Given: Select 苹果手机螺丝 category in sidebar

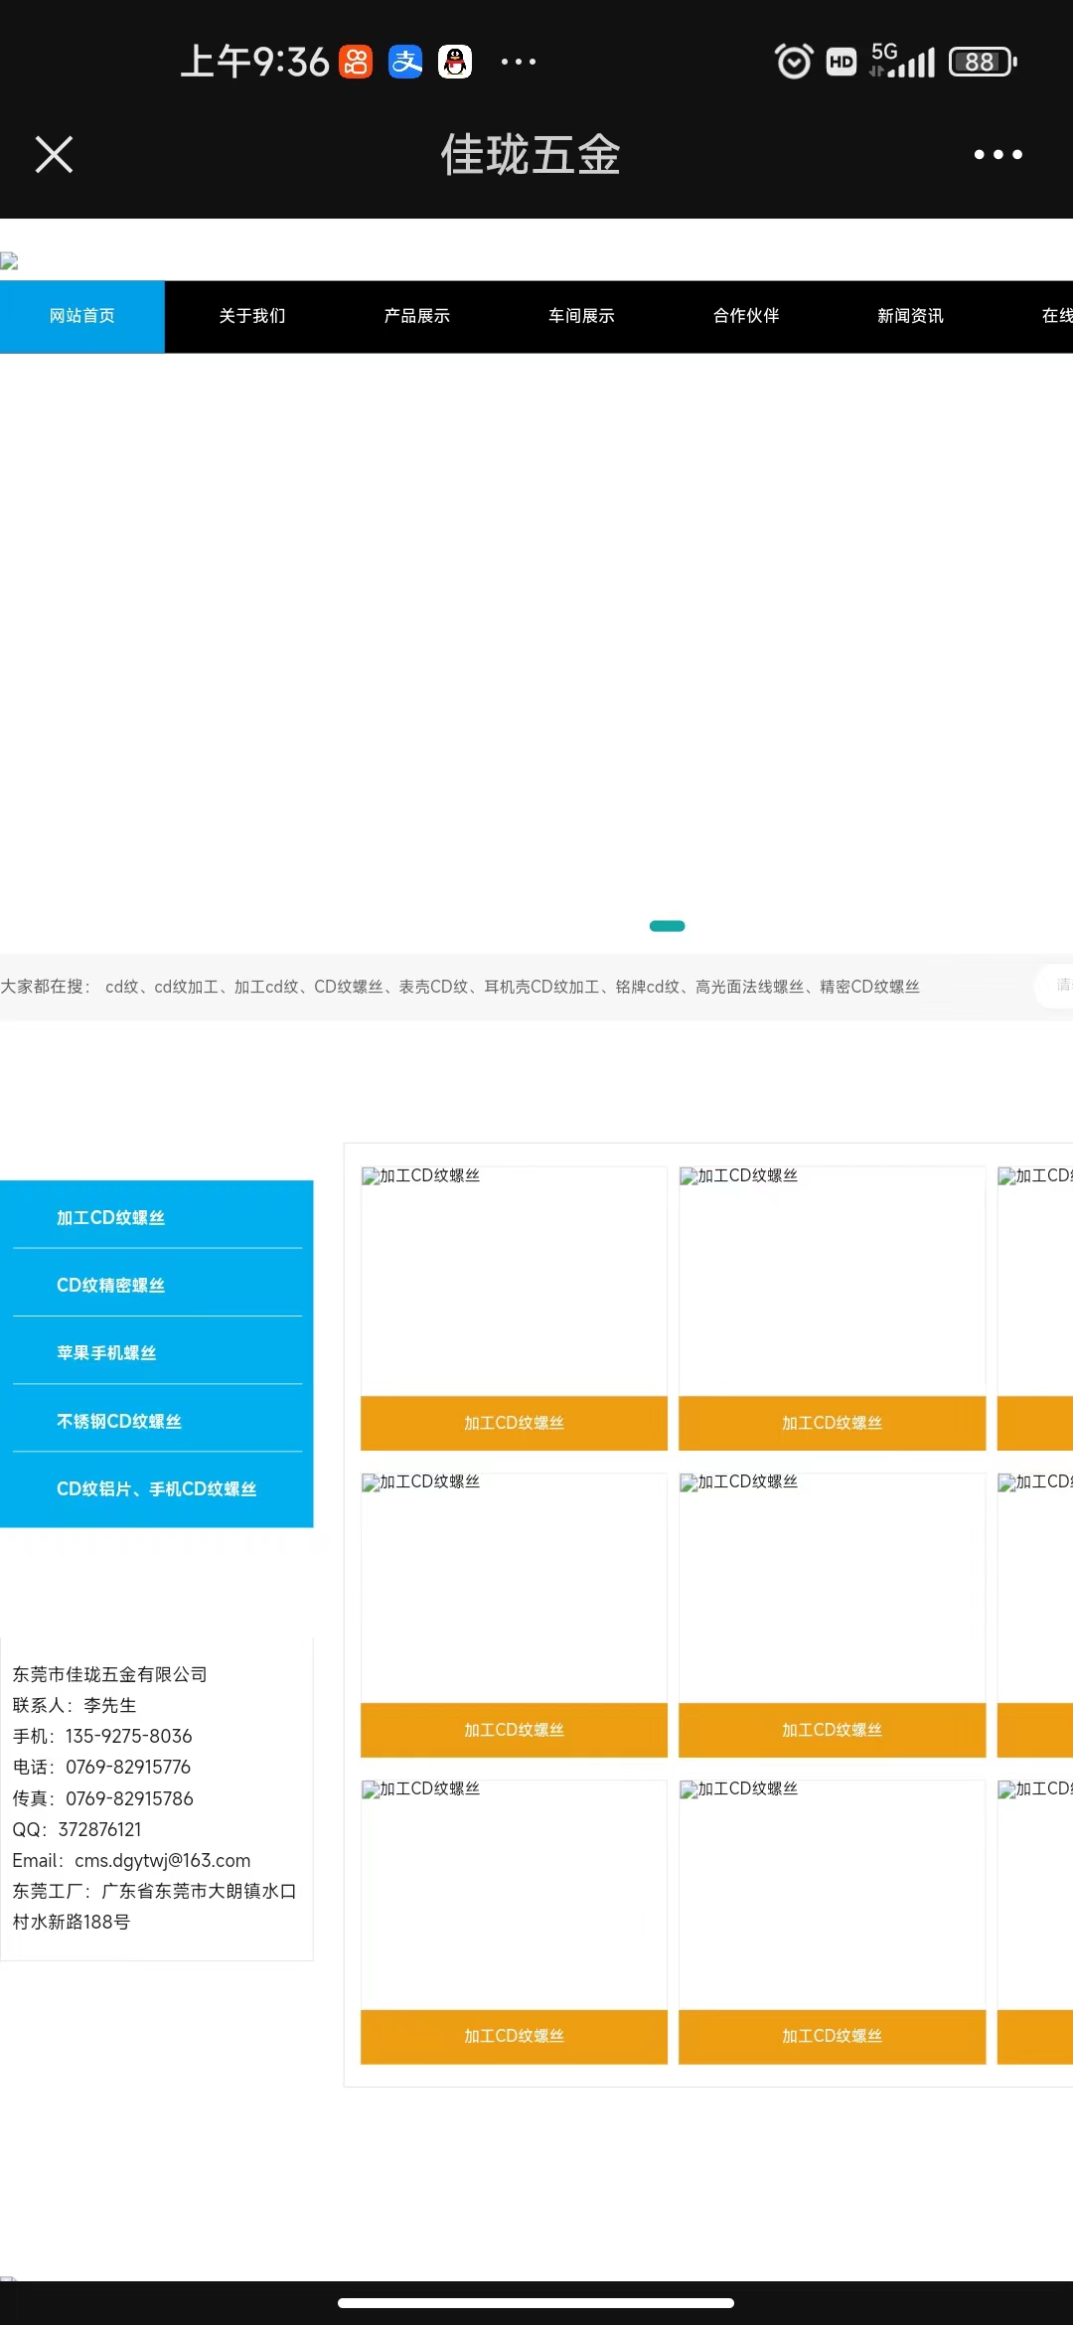Looking at the screenshot, I should coord(106,1352).
